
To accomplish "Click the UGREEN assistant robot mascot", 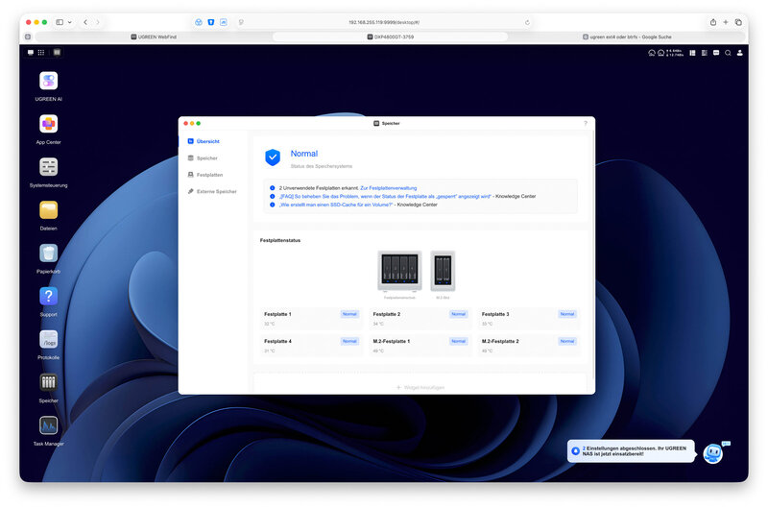I will click(x=713, y=453).
